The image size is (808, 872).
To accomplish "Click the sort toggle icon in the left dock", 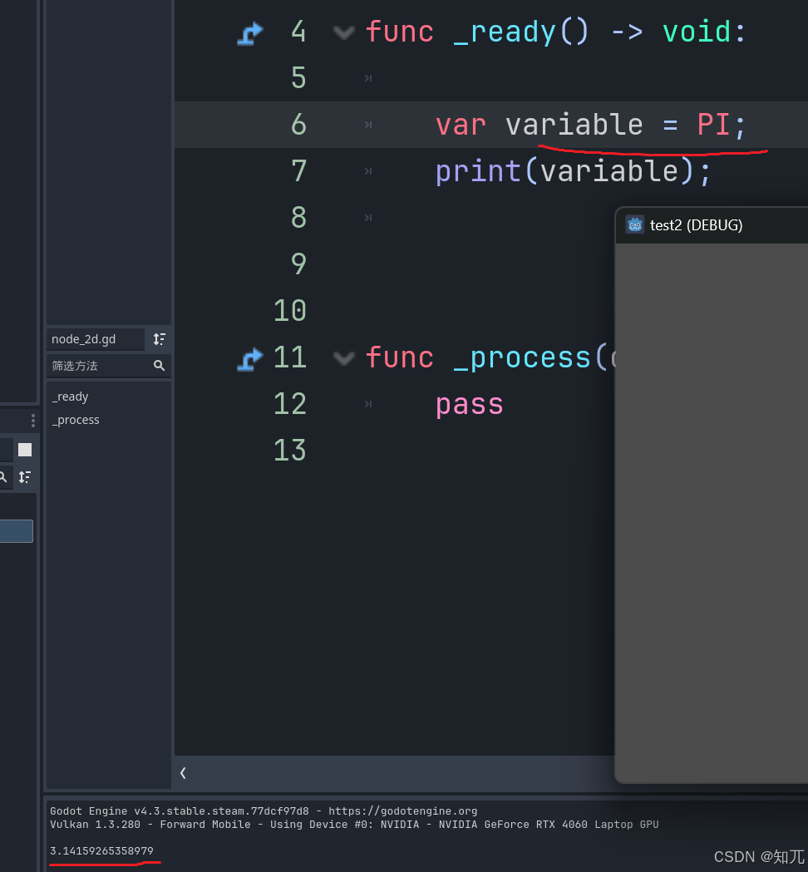I will point(25,477).
